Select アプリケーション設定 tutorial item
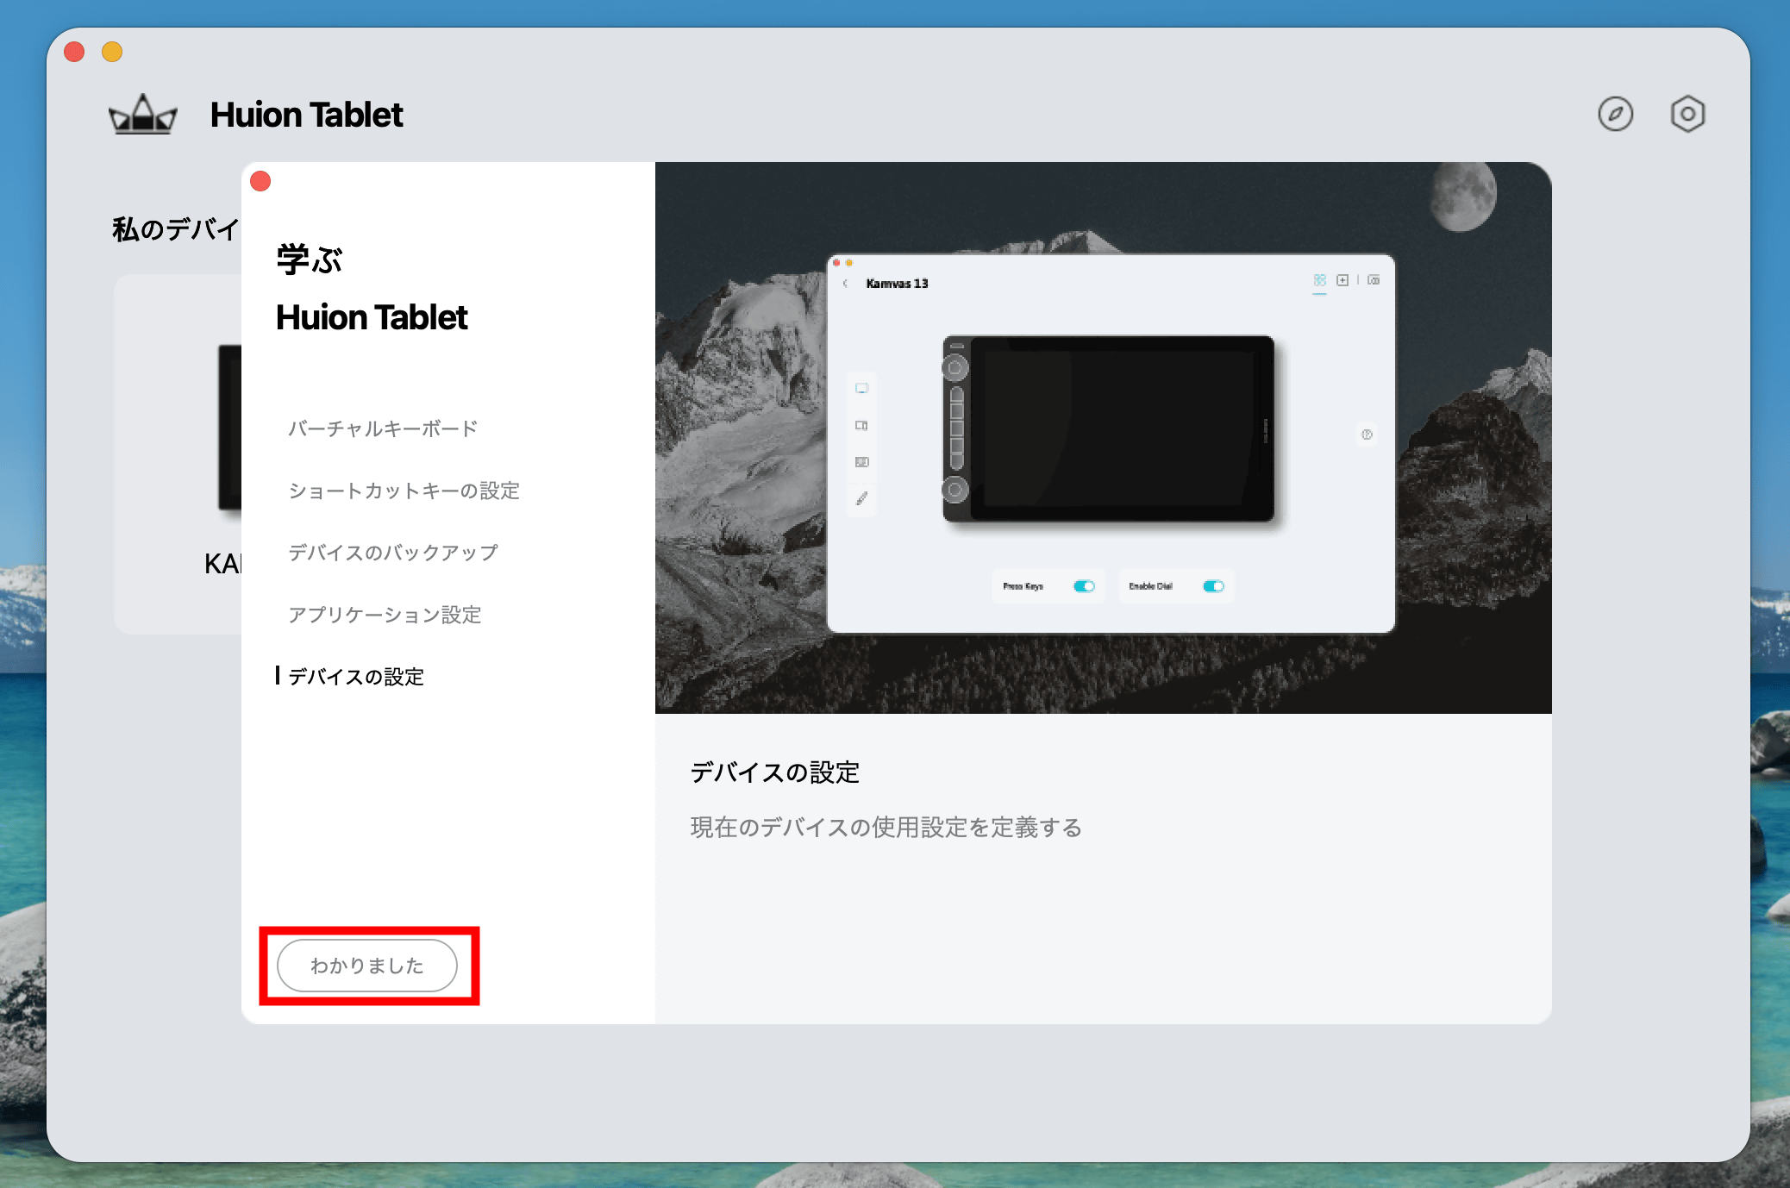 point(385,615)
